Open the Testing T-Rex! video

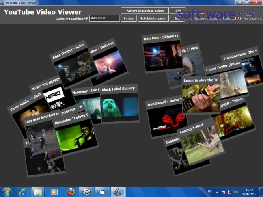[x=201, y=143]
